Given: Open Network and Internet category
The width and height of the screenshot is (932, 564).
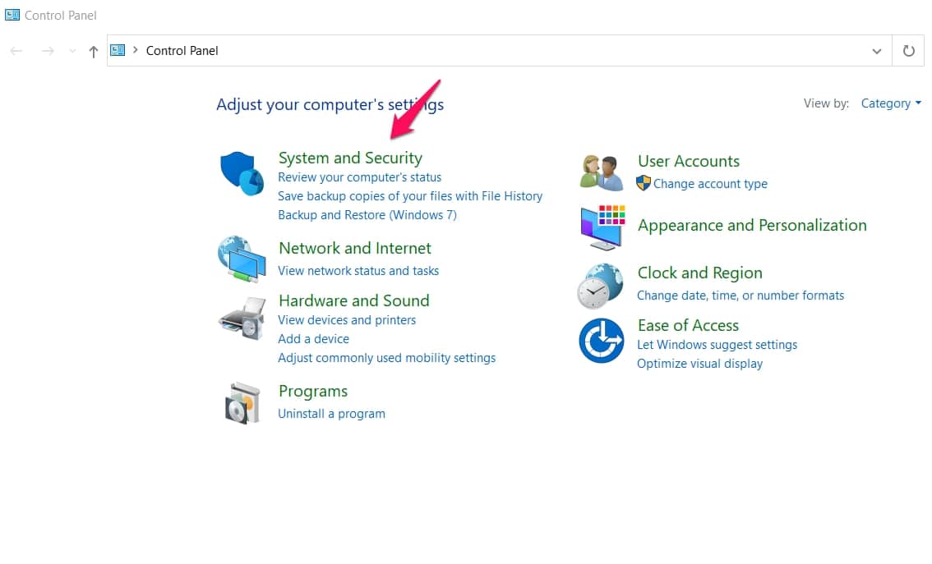Looking at the screenshot, I should [355, 248].
